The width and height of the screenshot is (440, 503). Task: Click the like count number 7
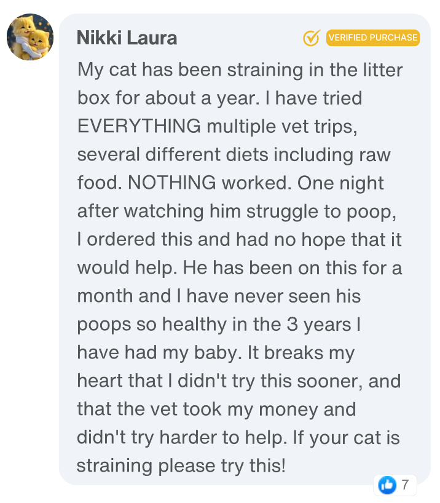pos(405,485)
